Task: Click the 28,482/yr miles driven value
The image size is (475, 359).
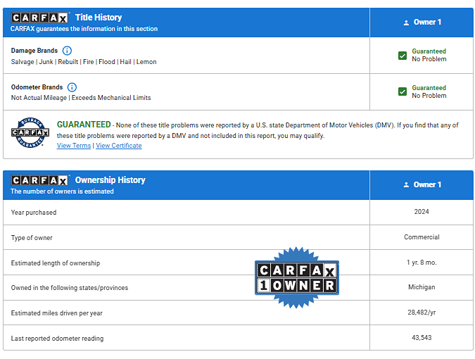Action: click(x=422, y=313)
